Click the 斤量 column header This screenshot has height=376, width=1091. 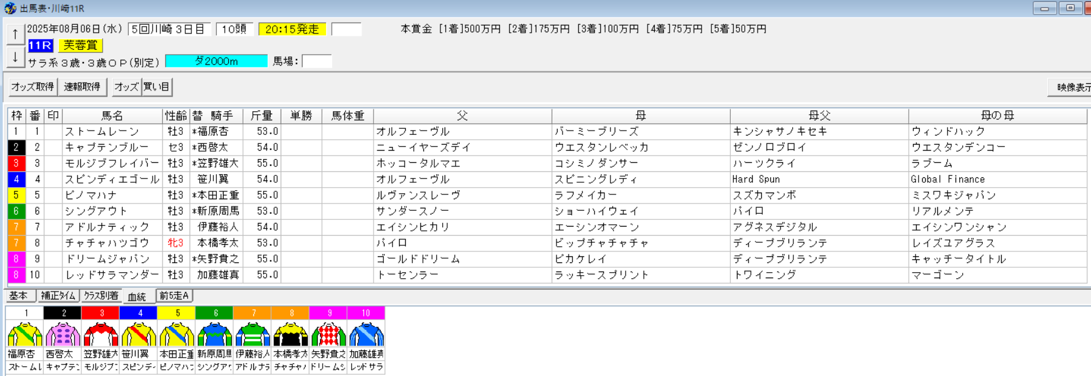click(262, 115)
